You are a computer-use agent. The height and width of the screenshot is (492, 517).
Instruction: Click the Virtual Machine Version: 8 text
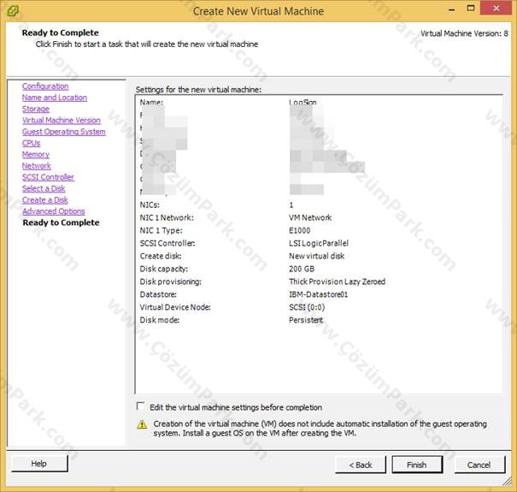464,33
